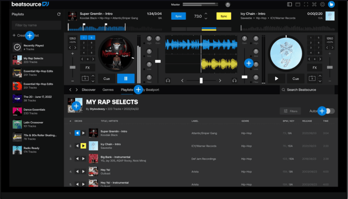Viewport: 348px width, 199px height.
Task: Navigate back with the left chevron
Action: pyautogui.click(x=70, y=90)
